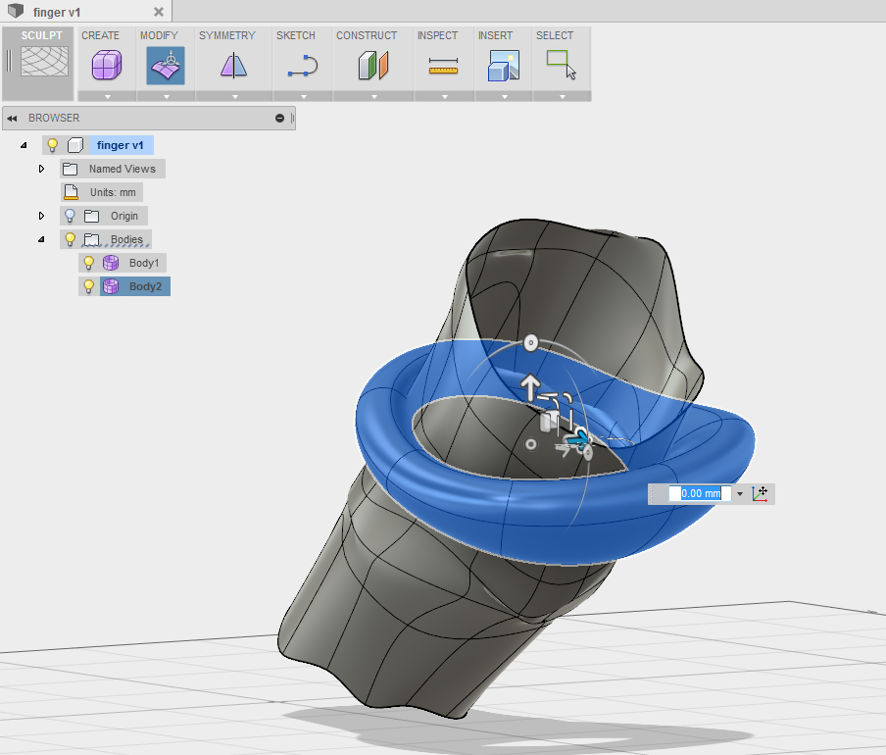Click the Construct plane icon
The height and width of the screenshot is (755, 886).
tap(373, 66)
